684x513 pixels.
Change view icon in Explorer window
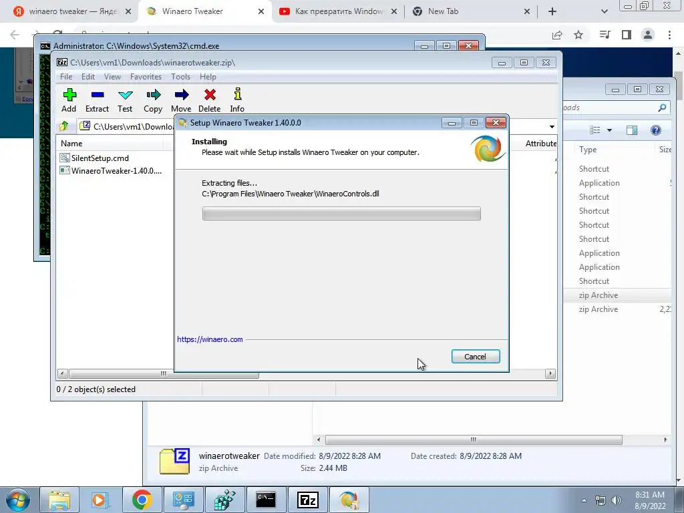point(594,130)
